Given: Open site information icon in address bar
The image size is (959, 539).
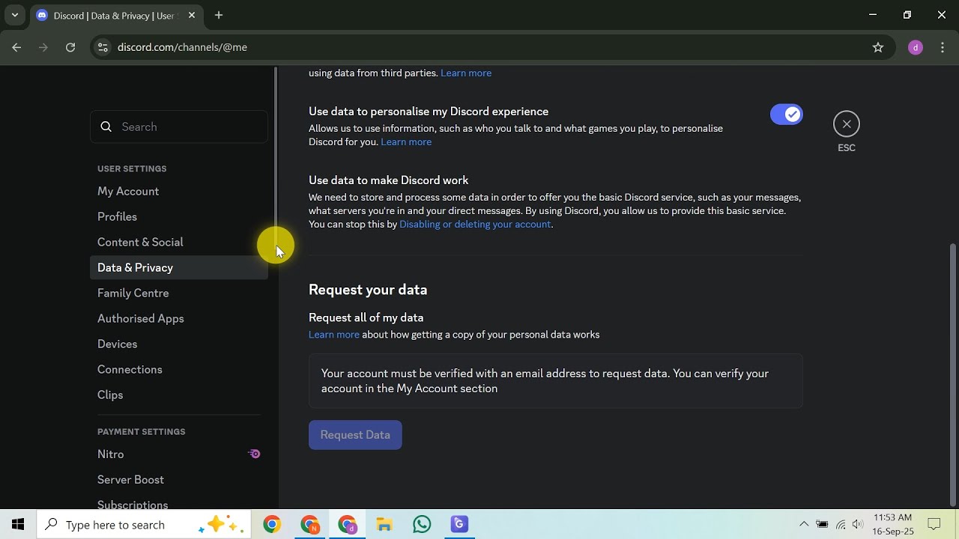Looking at the screenshot, I should tap(103, 47).
